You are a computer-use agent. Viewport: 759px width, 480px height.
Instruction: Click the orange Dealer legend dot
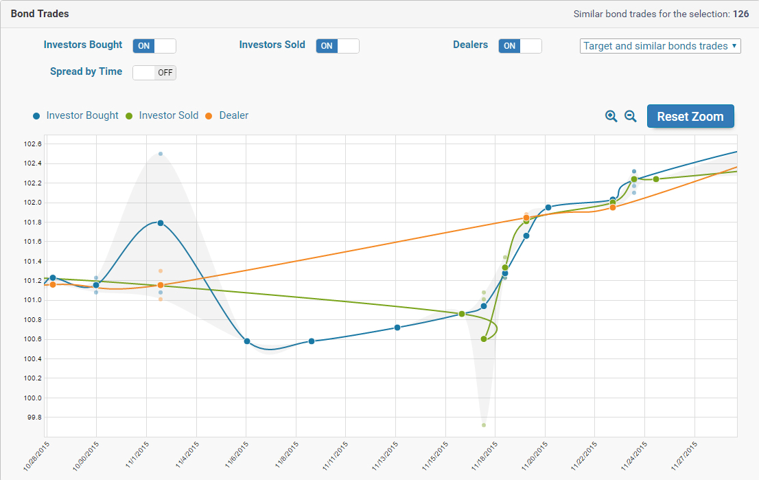tap(209, 116)
